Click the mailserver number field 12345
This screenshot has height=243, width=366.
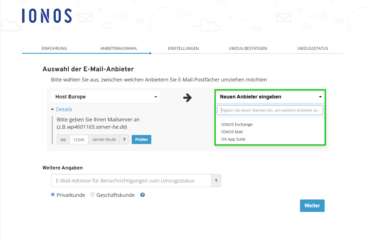point(79,139)
